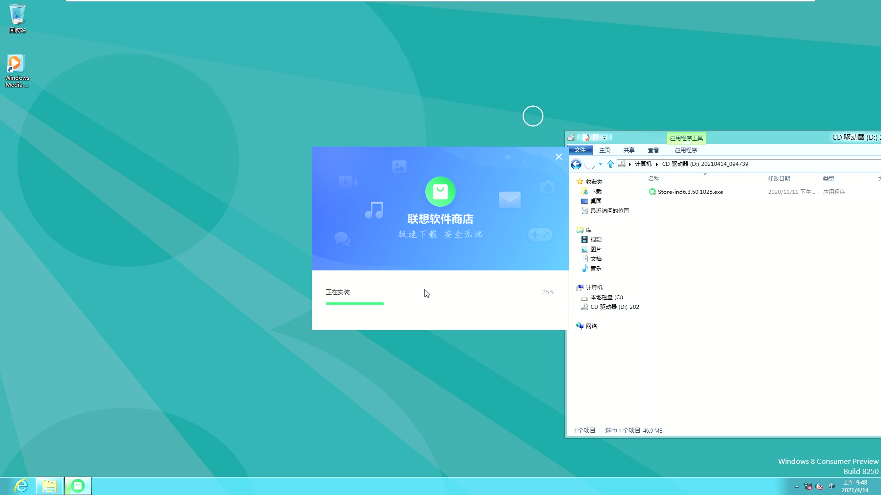Click the installation progress bar showing 25%
Image resolution: width=881 pixels, height=495 pixels.
tap(355, 303)
